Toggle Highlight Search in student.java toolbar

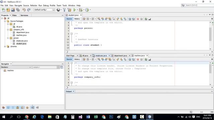110,19
